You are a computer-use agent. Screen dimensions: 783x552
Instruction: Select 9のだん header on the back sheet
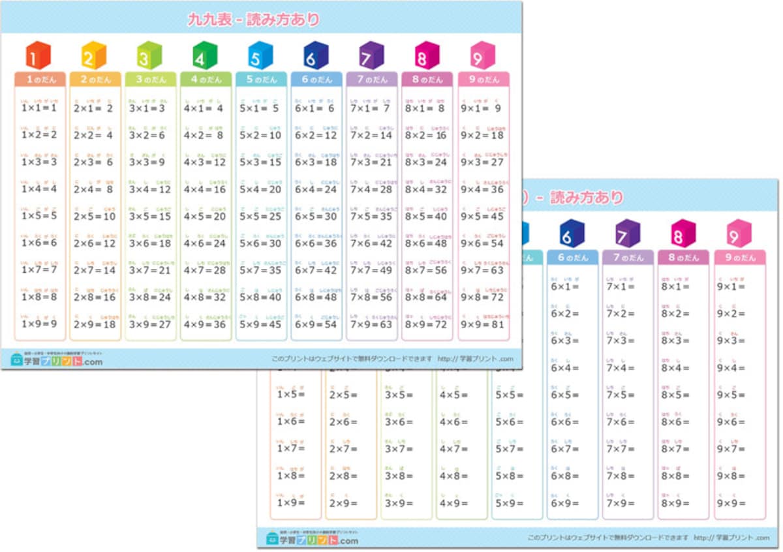740,258
